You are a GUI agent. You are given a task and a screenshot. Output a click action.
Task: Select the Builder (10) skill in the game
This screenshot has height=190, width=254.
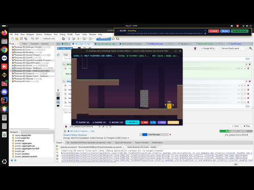(116, 122)
